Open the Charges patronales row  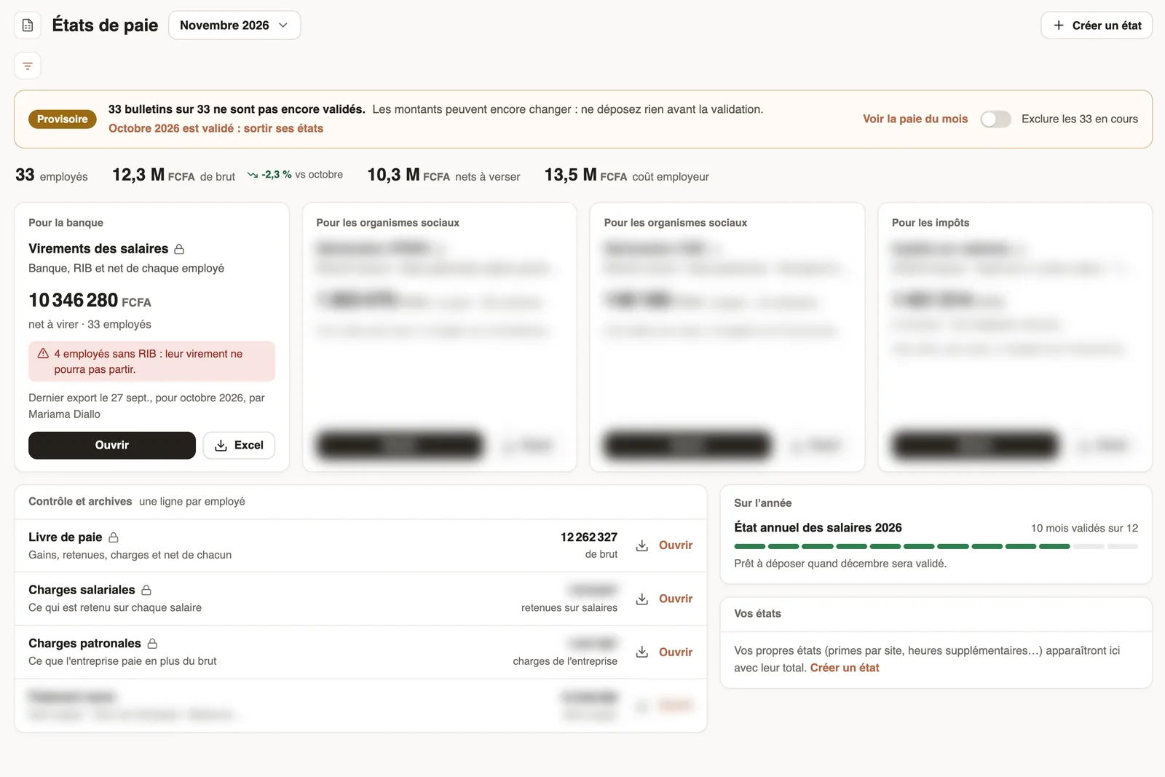point(676,652)
